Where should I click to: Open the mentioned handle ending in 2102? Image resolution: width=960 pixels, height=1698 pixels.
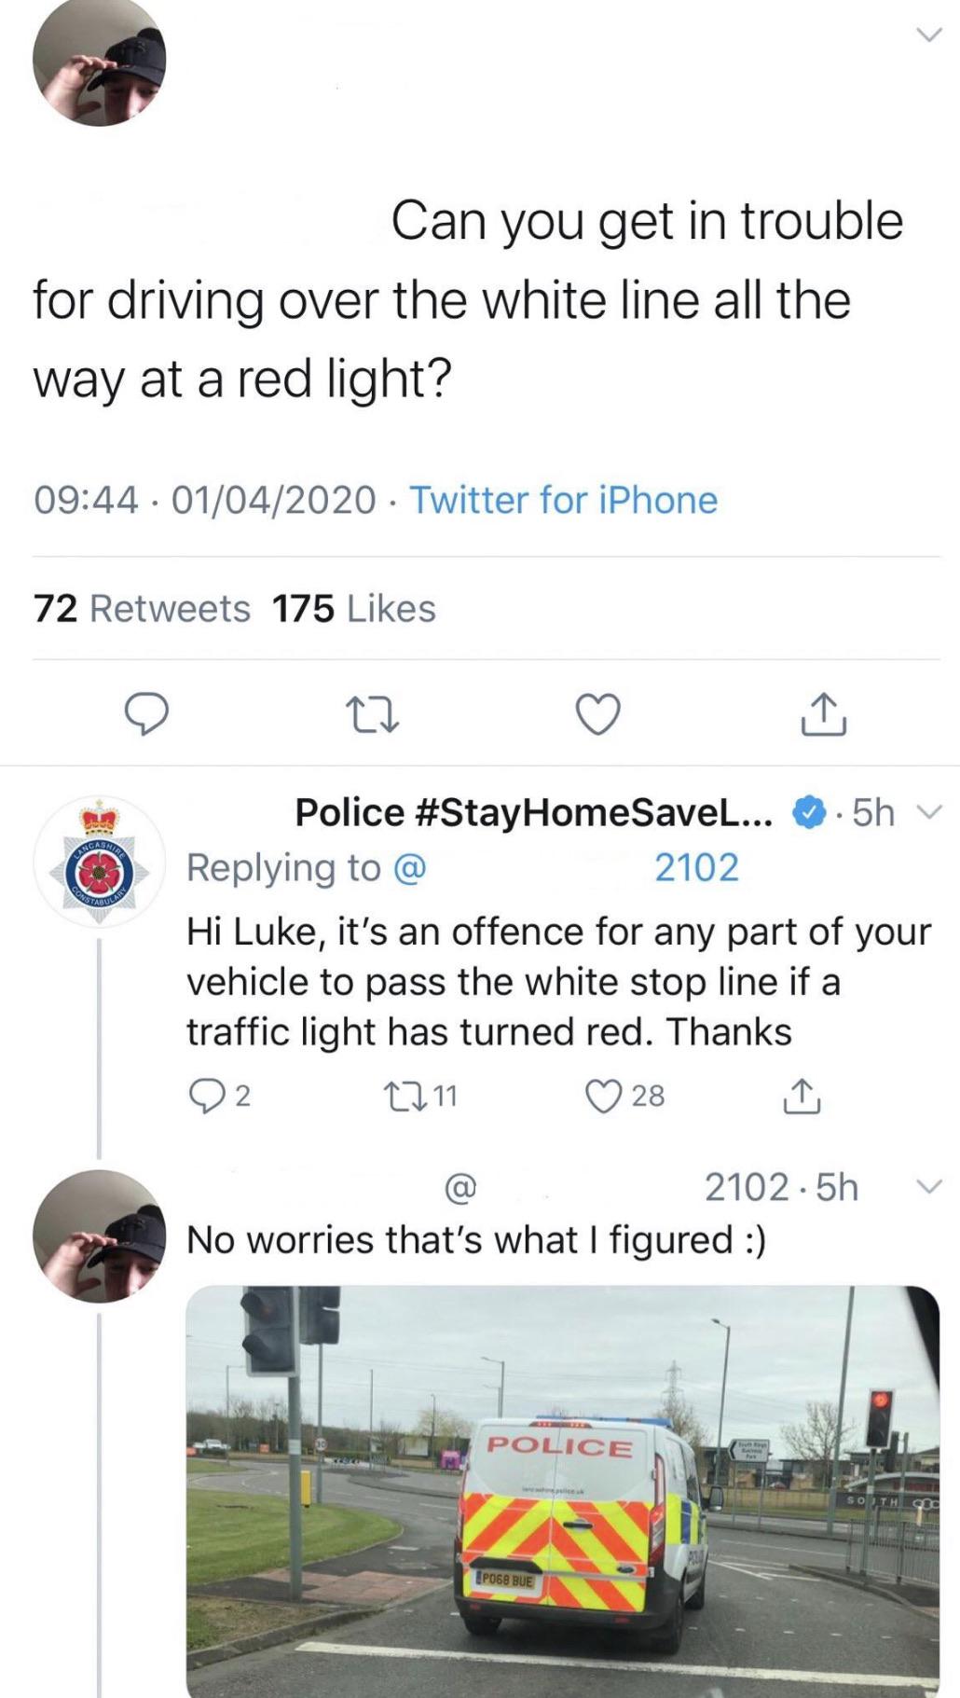point(566,868)
